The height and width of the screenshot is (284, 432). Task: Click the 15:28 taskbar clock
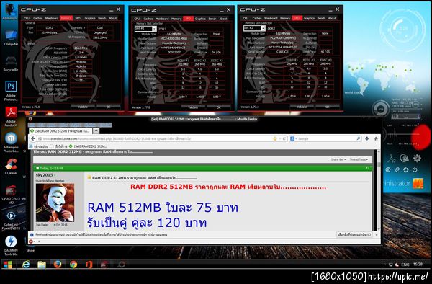pos(418,264)
